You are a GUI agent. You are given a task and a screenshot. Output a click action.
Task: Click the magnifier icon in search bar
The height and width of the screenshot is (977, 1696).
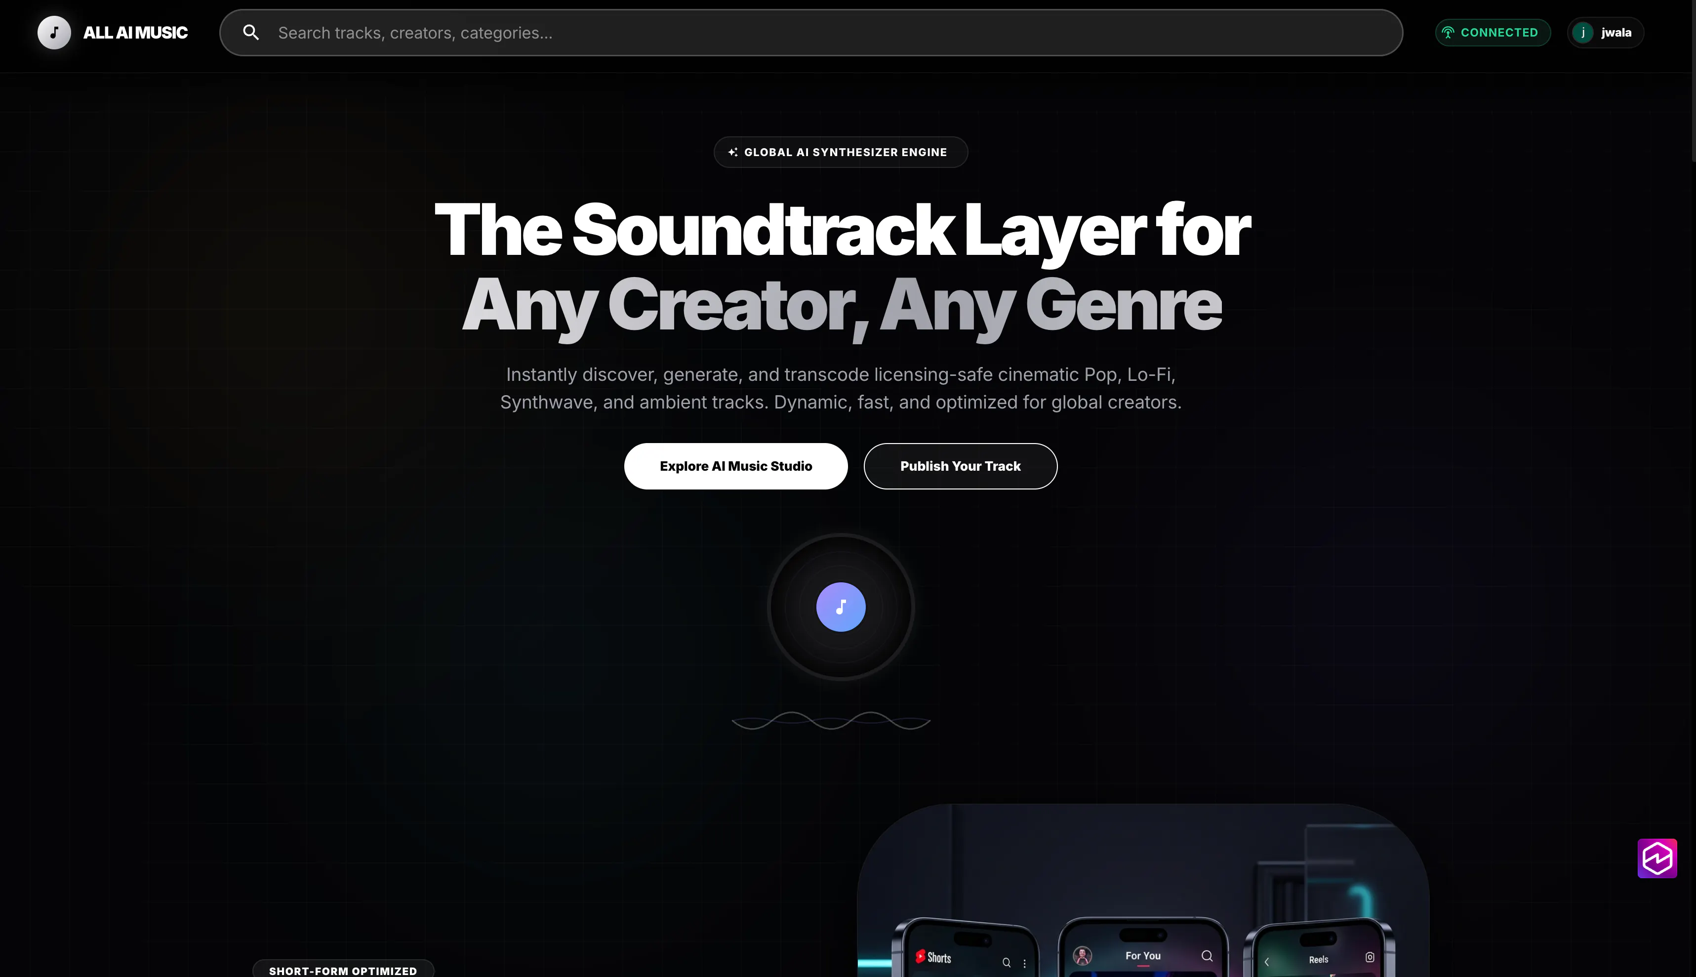tap(251, 32)
